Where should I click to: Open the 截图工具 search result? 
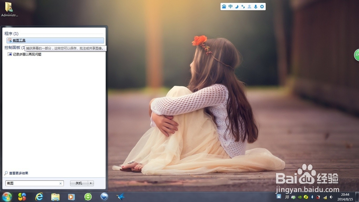point(55,40)
